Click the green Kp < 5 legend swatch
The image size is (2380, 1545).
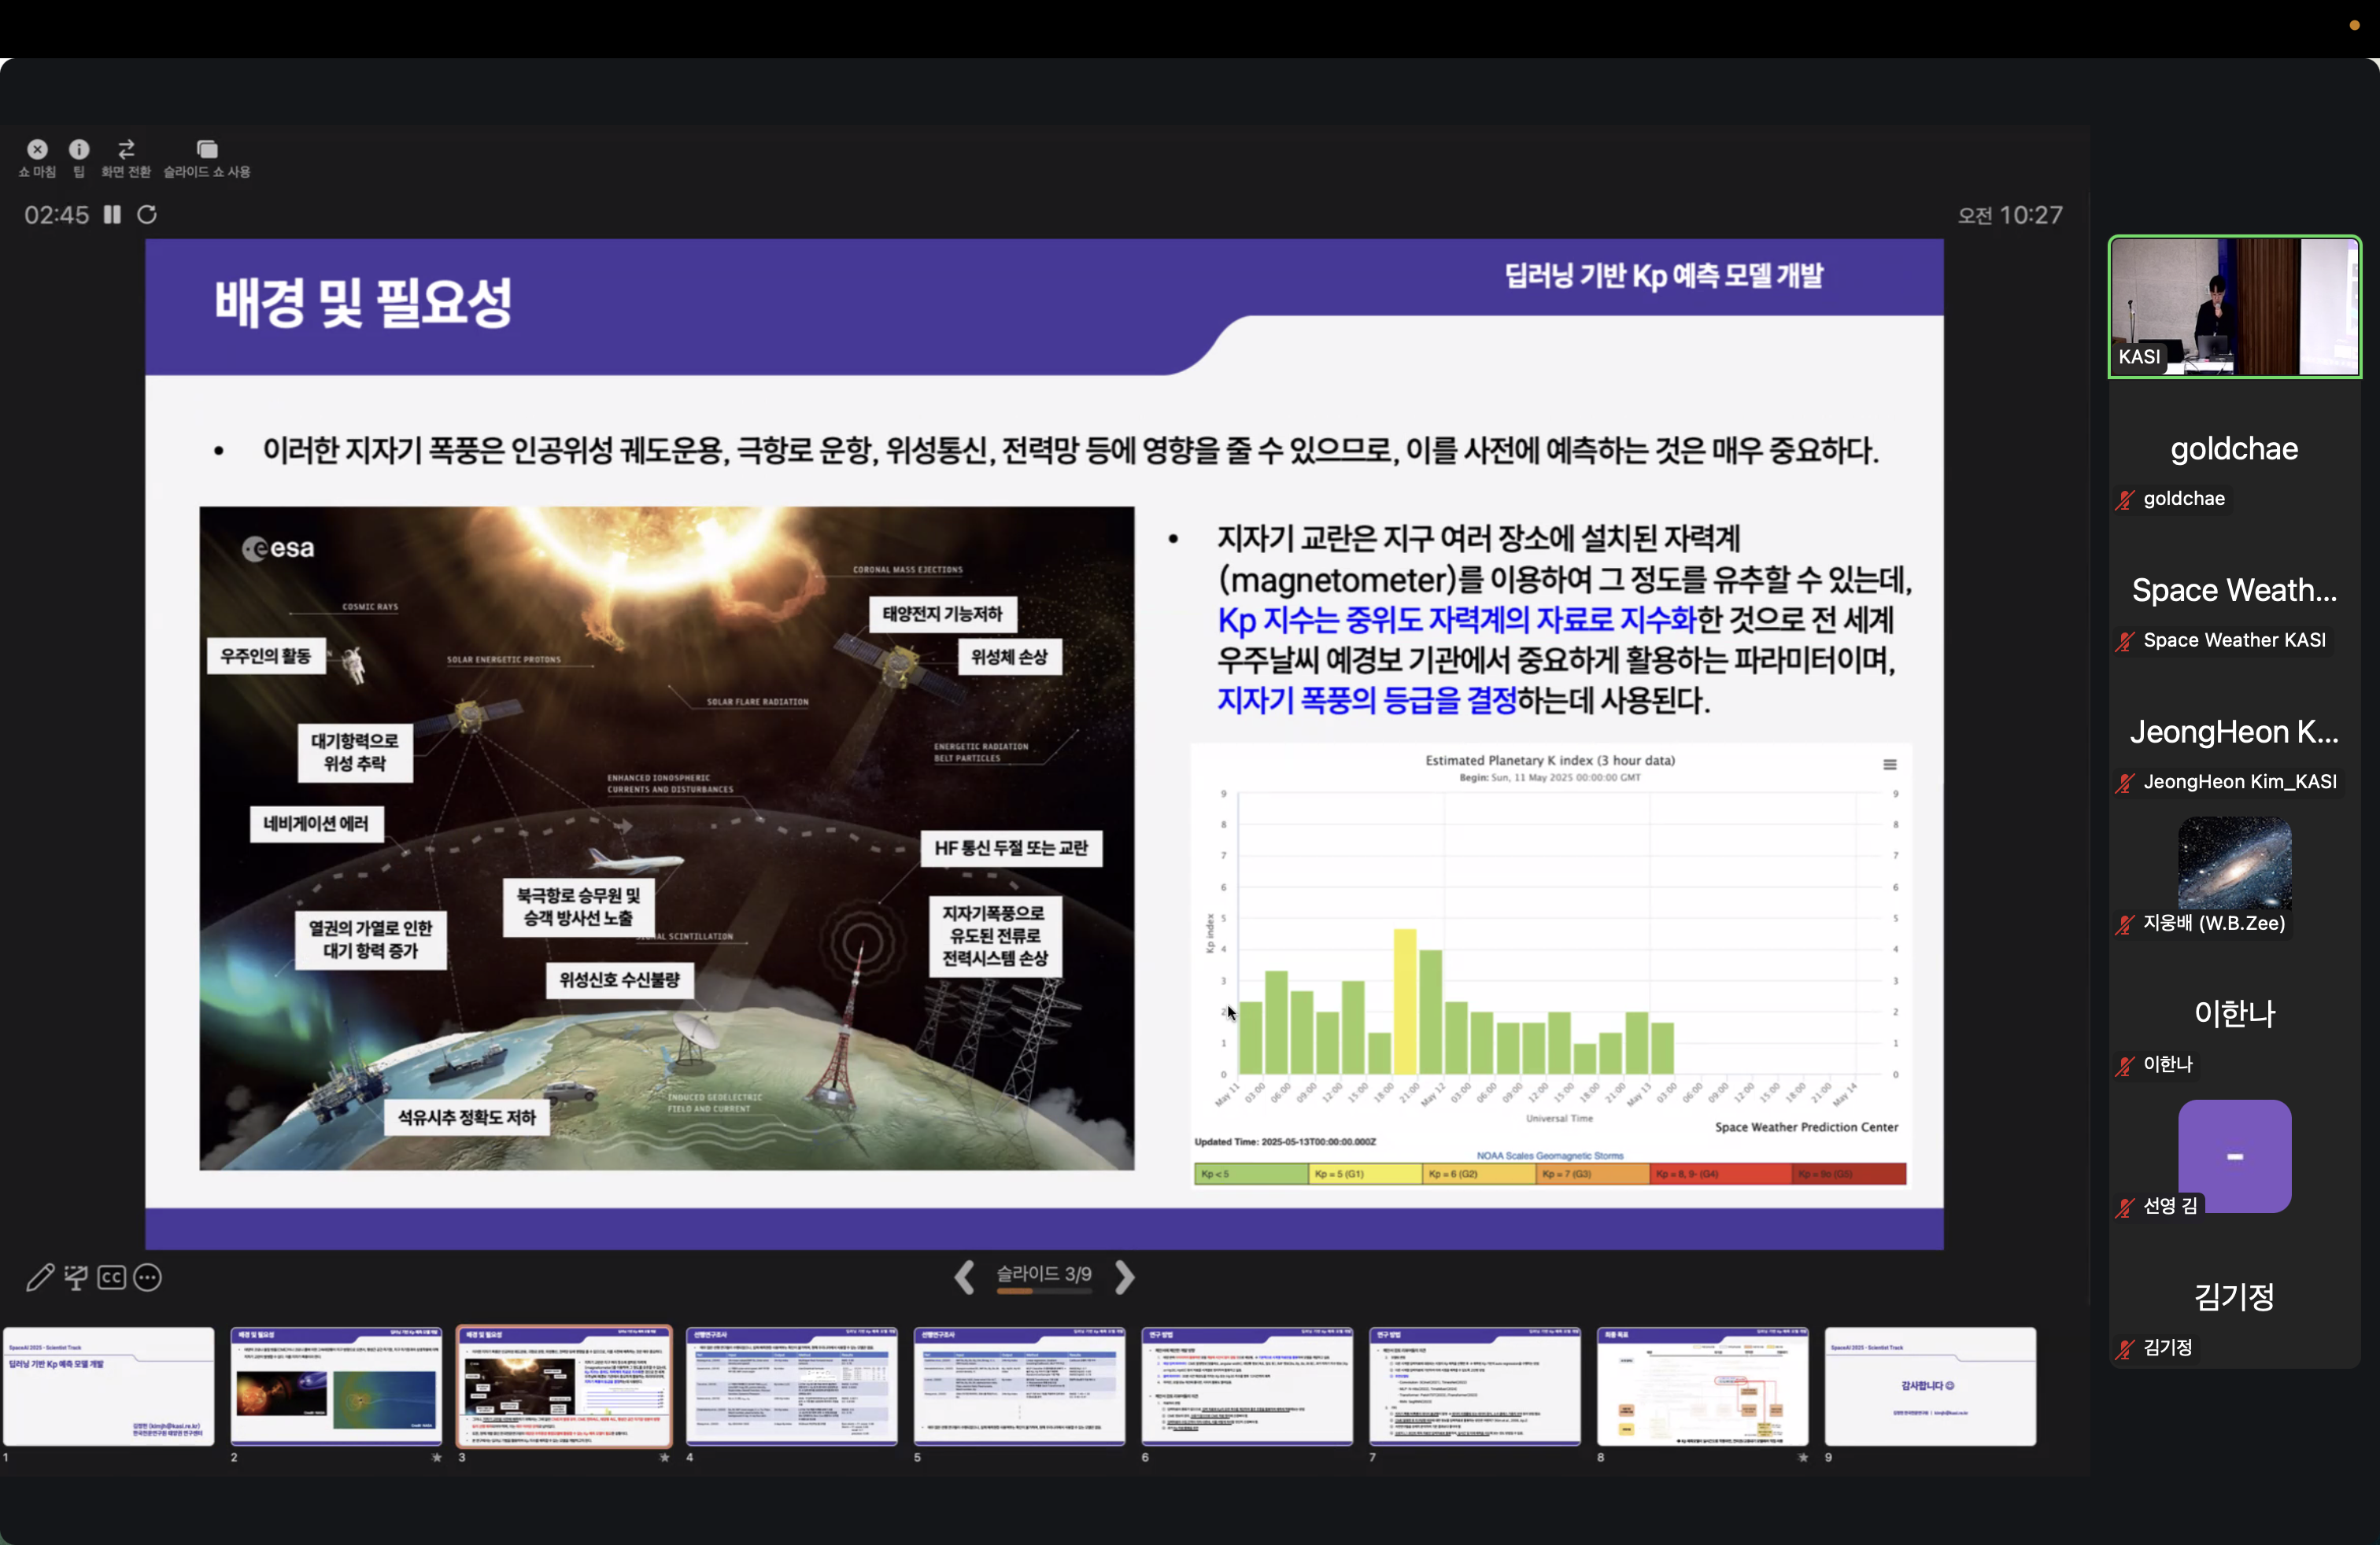1251,1173
